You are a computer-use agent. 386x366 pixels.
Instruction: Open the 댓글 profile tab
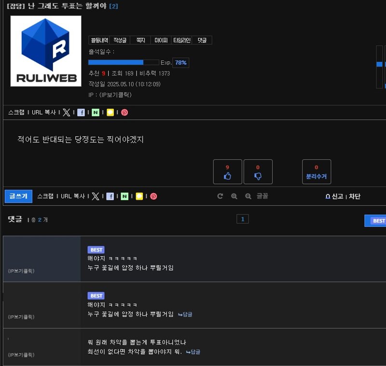tap(202, 40)
